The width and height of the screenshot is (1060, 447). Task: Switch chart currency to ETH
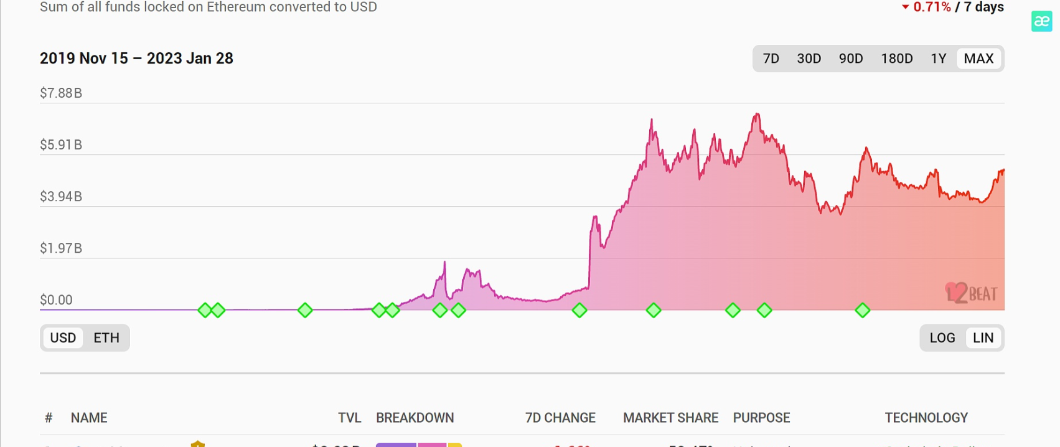click(106, 338)
